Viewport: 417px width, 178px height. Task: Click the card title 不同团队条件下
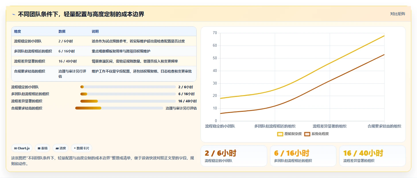click(81, 14)
